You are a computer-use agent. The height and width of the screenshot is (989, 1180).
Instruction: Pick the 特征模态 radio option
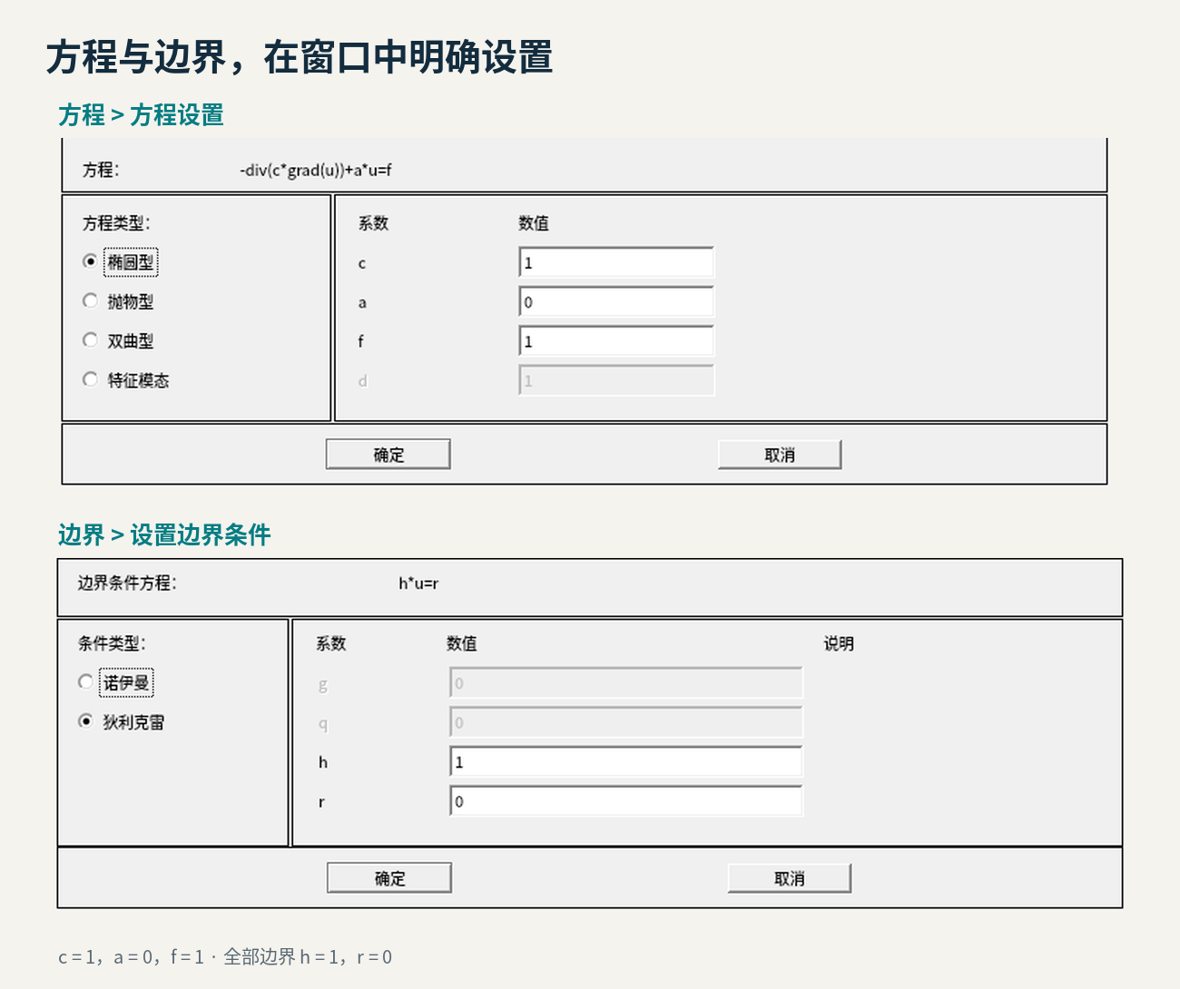tap(90, 379)
